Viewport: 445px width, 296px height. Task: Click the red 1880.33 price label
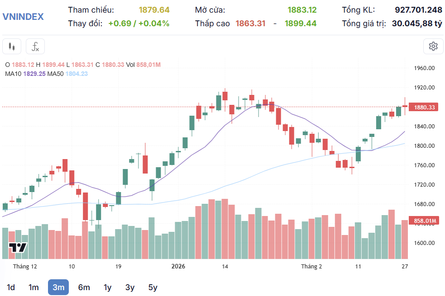point(425,108)
